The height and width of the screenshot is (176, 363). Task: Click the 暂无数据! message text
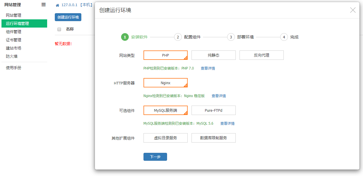point(63,44)
